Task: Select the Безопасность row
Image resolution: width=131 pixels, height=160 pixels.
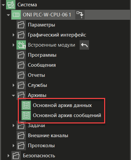Action: 39,156
